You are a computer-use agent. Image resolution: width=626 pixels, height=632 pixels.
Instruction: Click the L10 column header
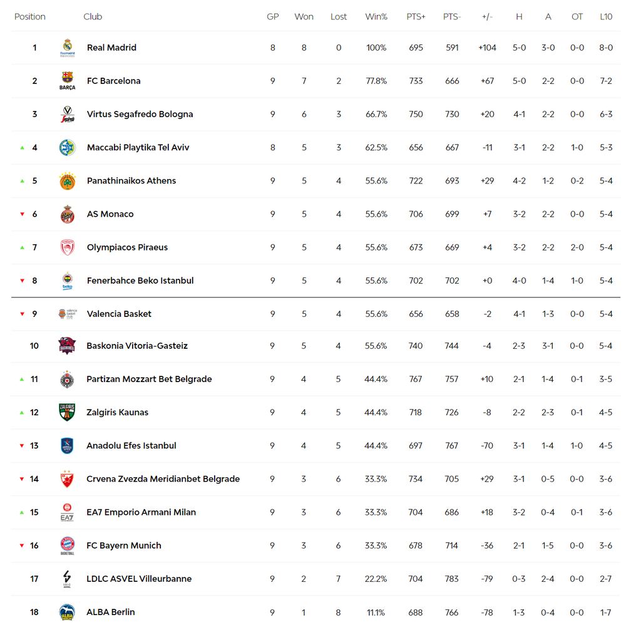(606, 16)
